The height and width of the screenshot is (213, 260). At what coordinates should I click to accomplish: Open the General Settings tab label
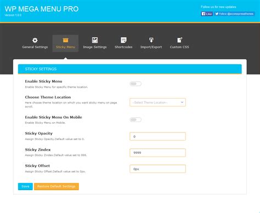(35, 47)
